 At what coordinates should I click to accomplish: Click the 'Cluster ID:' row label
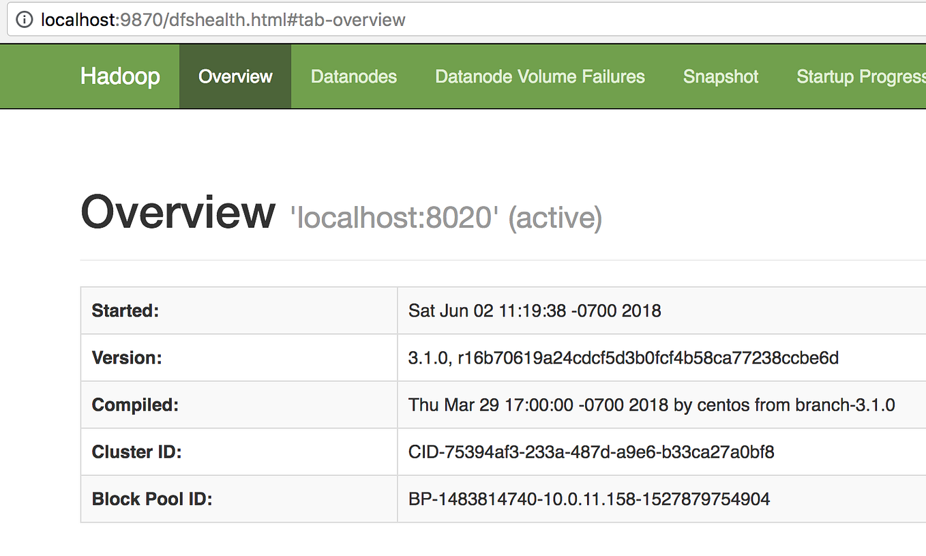click(x=136, y=452)
